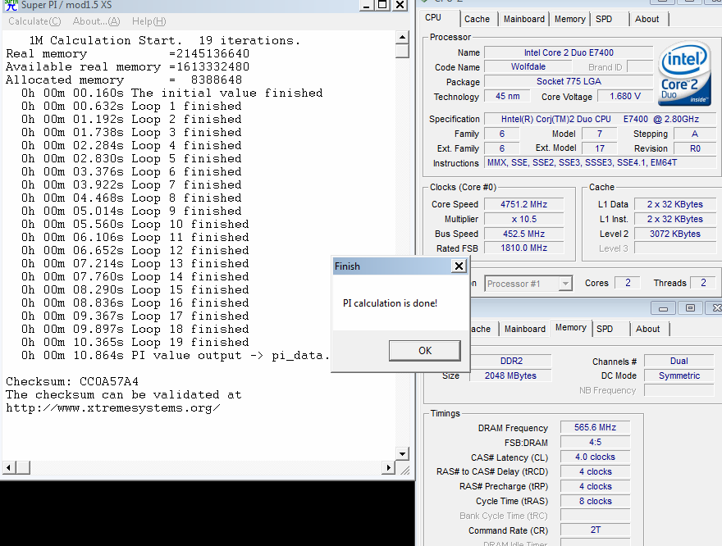Click the Level 2 cache value 3072 KBytes
This screenshot has height=546, width=722.
tap(675, 234)
